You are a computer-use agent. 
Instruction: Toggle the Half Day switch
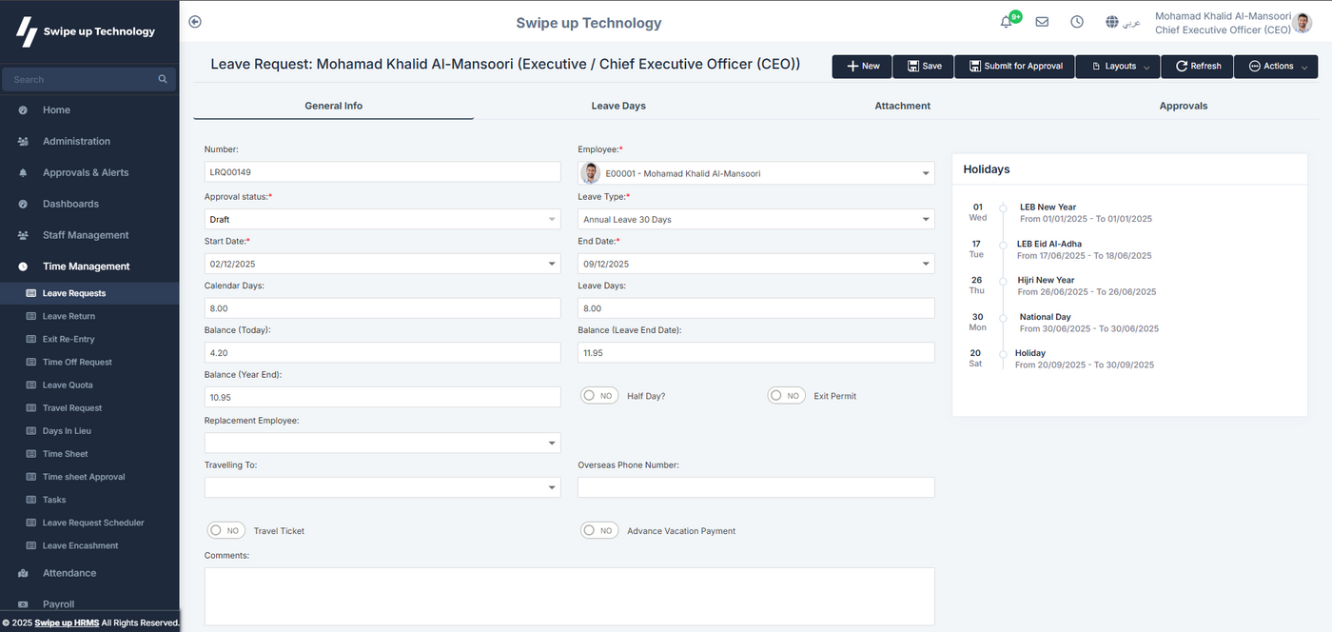(600, 396)
